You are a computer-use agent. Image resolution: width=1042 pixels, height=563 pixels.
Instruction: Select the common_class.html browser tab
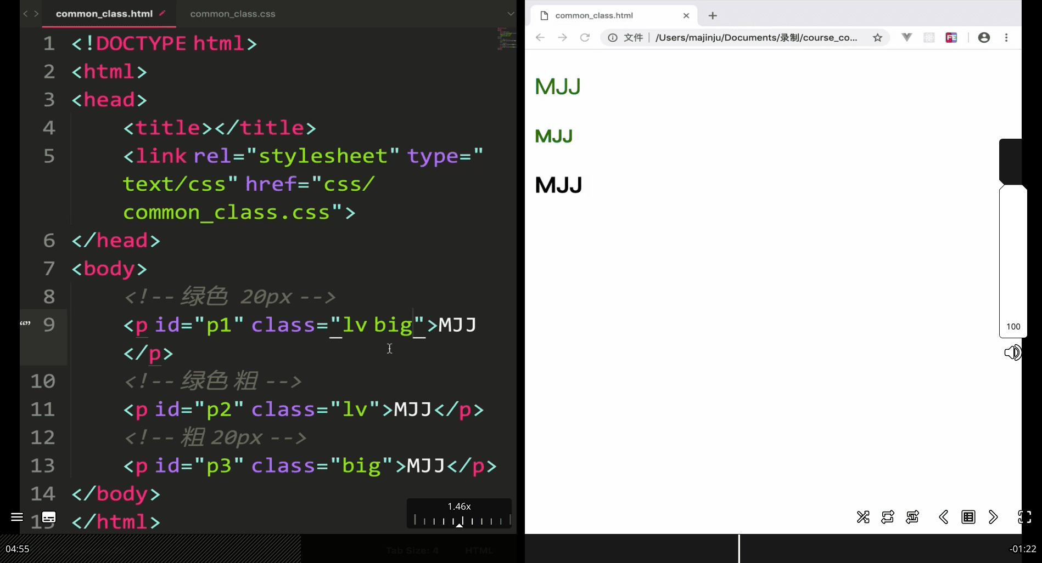click(x=614, y=15)
